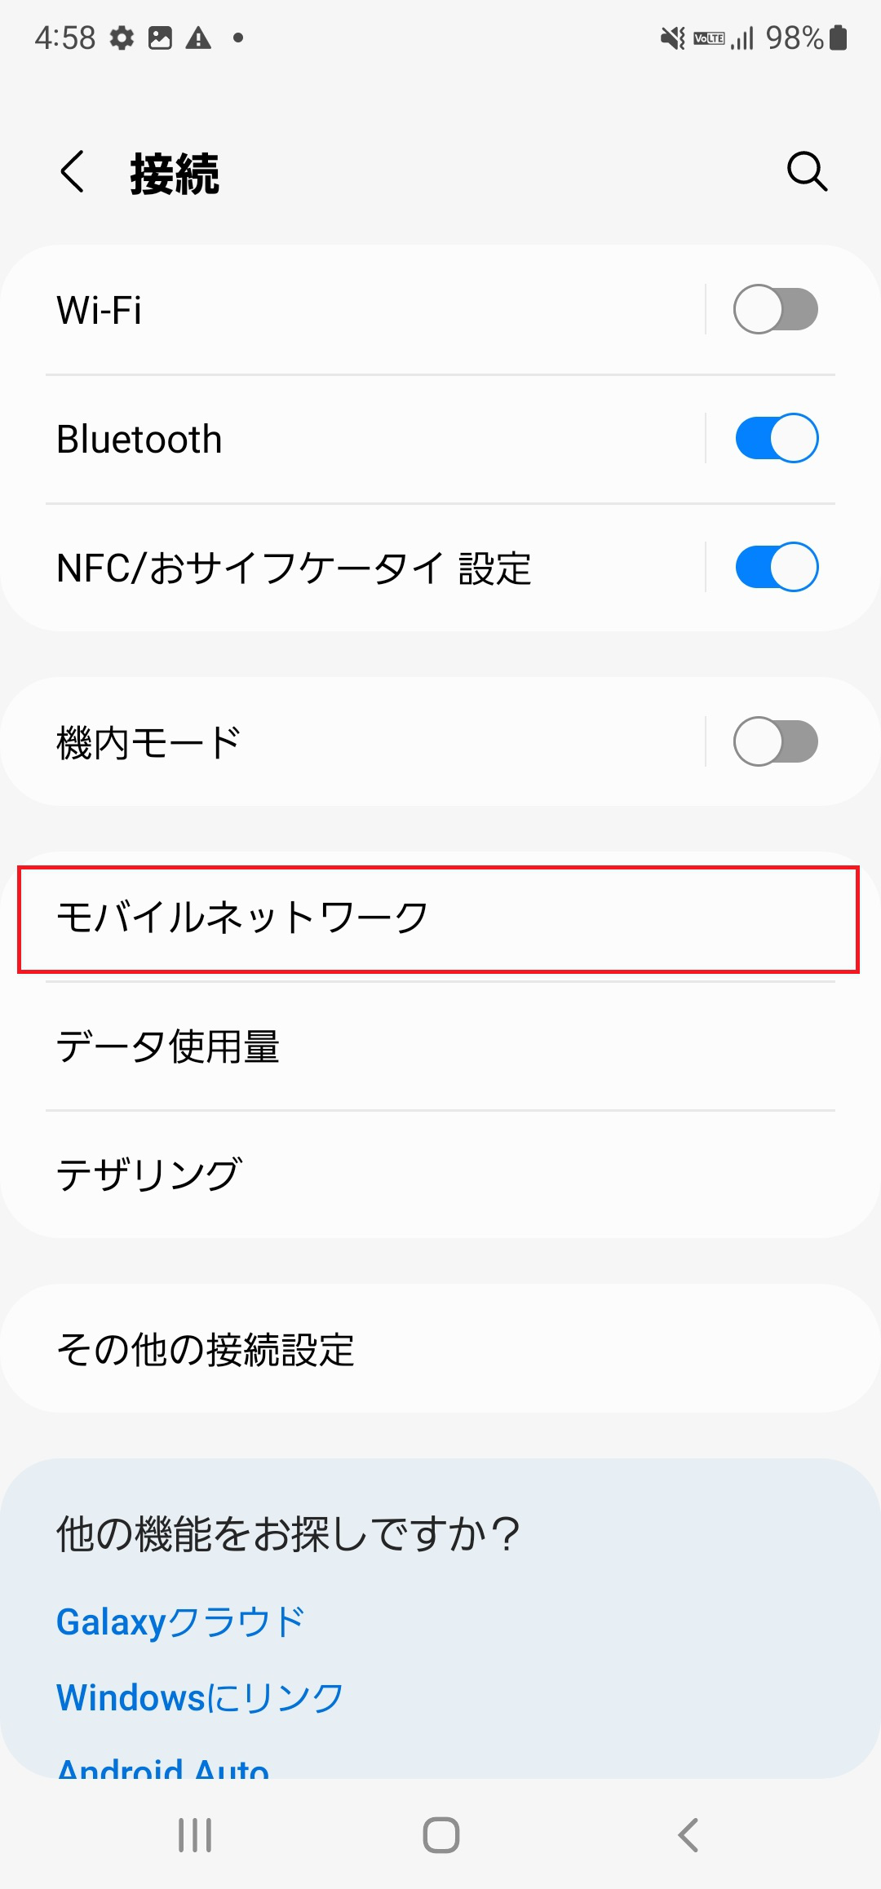
Task: Enable the Wi-Fi toggle
Action: (773, 310)
